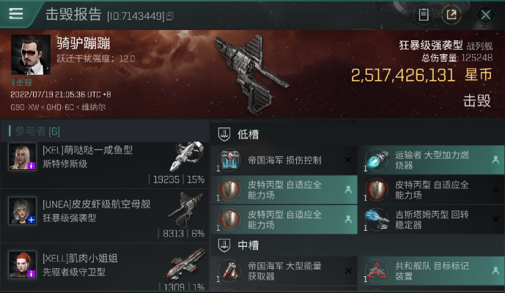Open the hamburger menu icon

16,13
